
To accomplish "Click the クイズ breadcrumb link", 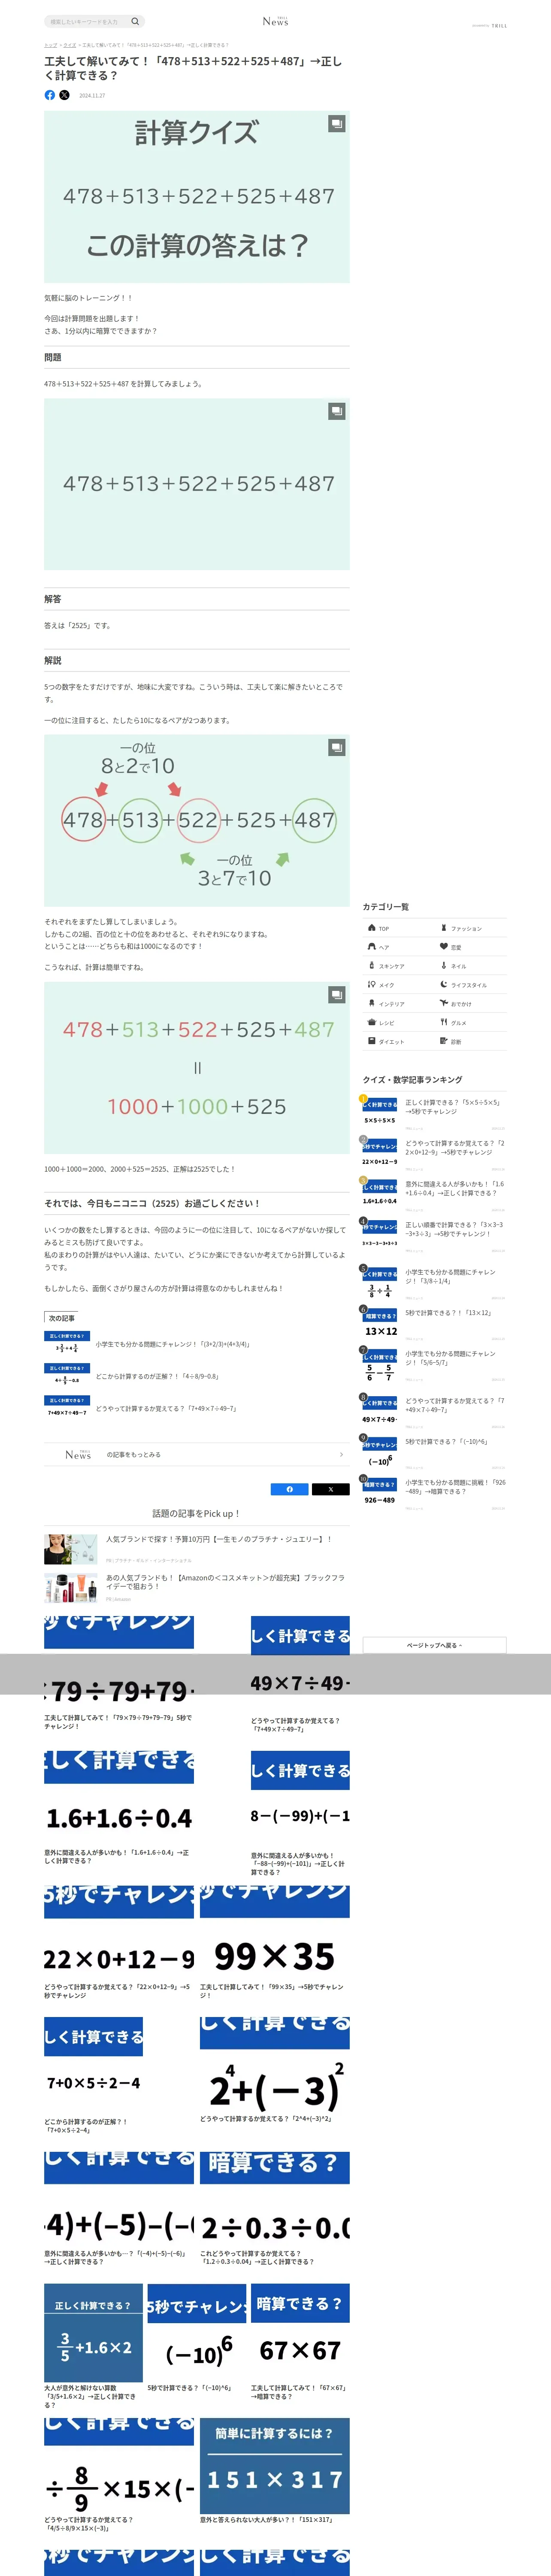I will (70, 45).
